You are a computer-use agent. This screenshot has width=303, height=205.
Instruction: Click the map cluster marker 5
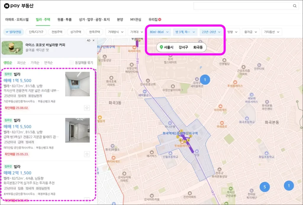click(265, 187)
